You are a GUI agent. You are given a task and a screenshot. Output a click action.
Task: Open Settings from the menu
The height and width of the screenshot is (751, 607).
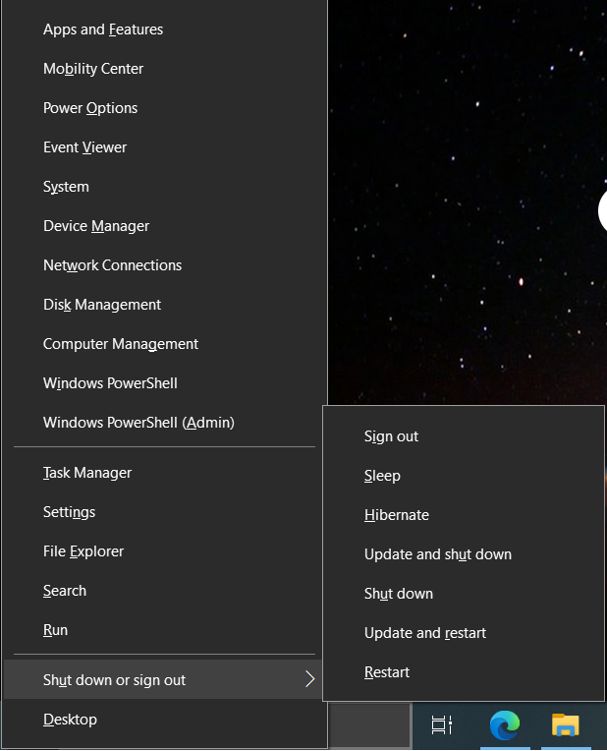point(164,512)
